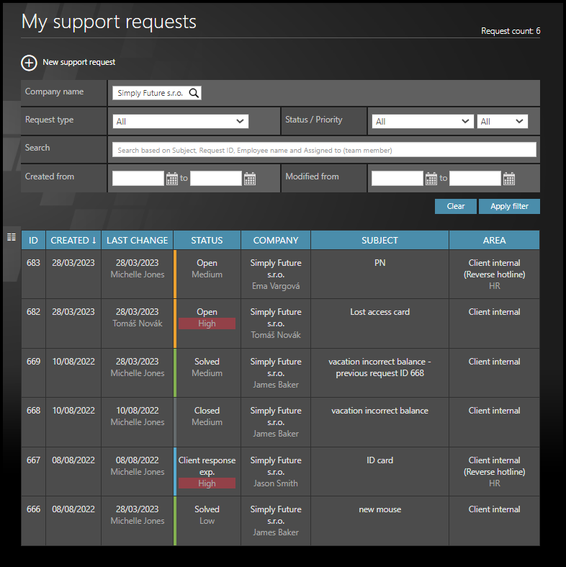Expand the Request type dropdown
This screenshot has height=567, width=566.
[181, 122]
